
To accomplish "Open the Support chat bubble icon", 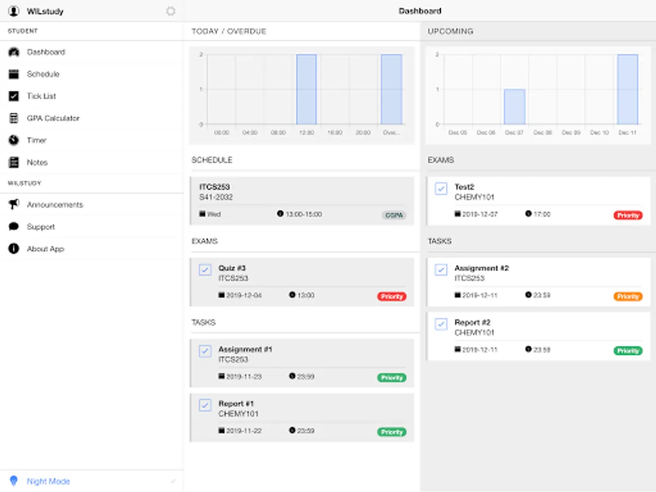I will [14, 227].
